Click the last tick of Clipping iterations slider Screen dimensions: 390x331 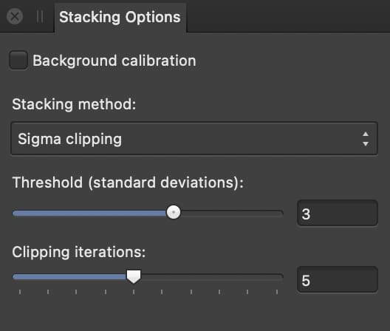tap(277, 292)
